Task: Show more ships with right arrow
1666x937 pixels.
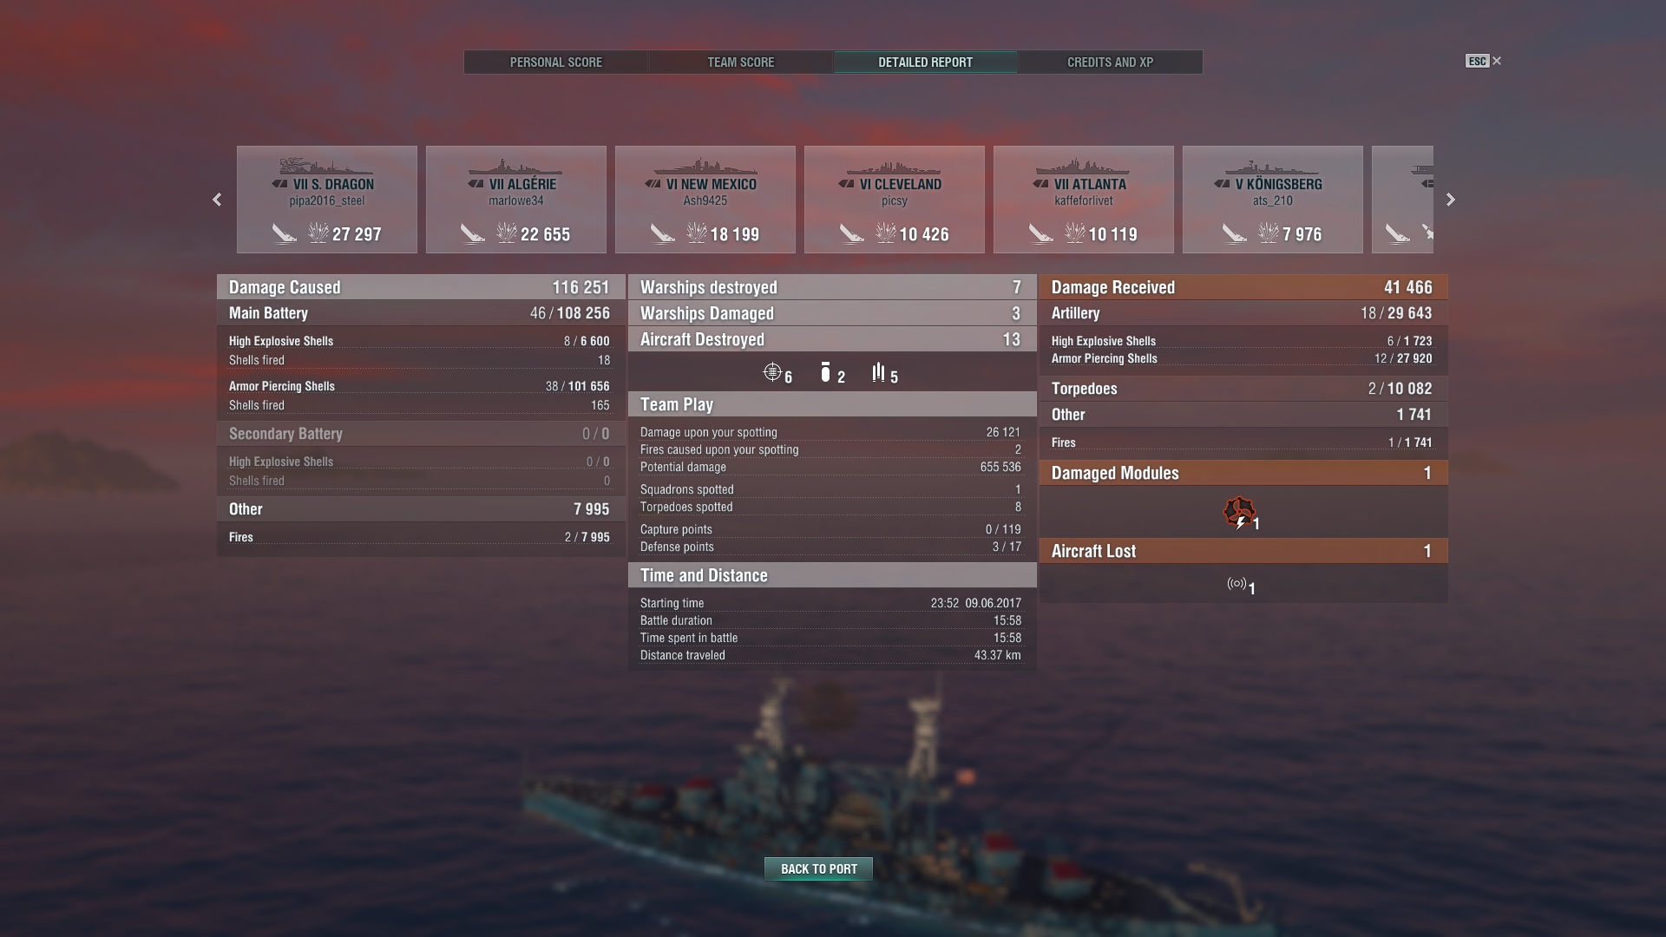Action: click(1450, 200)
